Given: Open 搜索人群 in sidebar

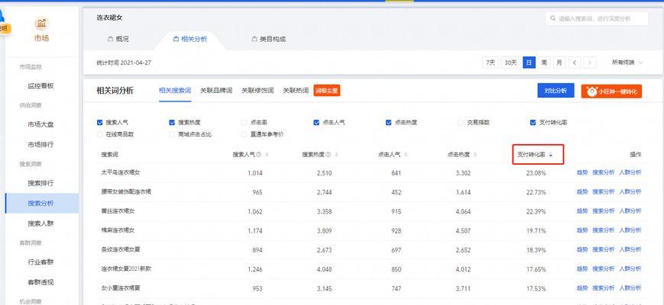Looking at the screenshot, I should click(x=41, y=223).
